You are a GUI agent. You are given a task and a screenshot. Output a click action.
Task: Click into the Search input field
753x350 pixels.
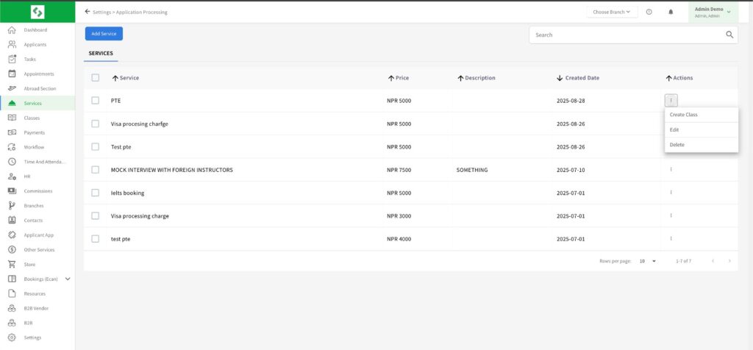(625, 35)
